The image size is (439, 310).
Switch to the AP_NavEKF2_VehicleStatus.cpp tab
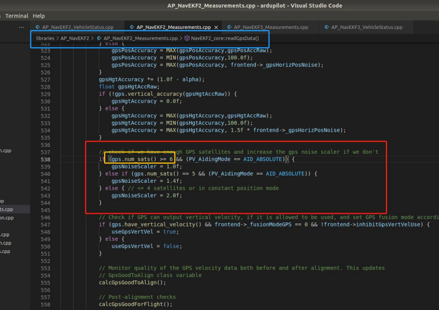(x=78, y=27)
